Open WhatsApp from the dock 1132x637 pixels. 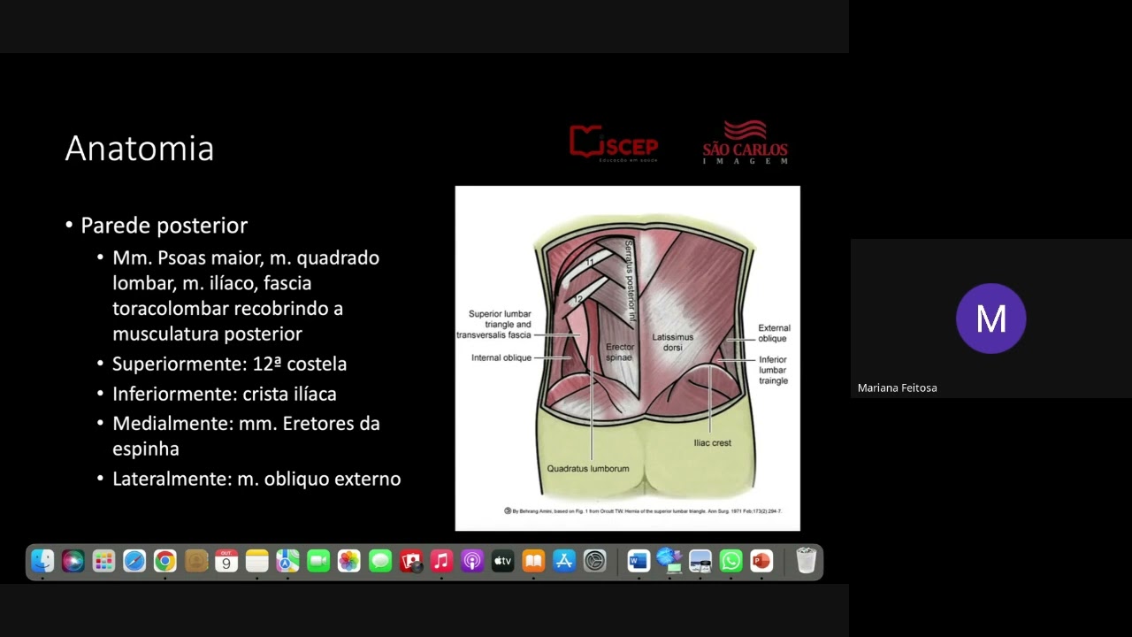pos(730,561)
